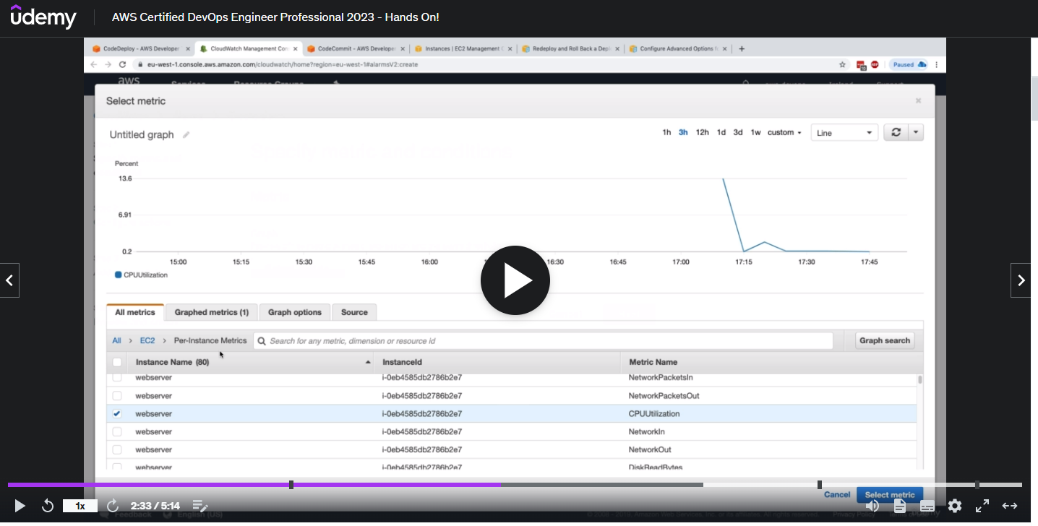Click EC2 in metrics breadcrumb
The height and width of the screenshot is (526, 1038).
[x=147, y=340]
